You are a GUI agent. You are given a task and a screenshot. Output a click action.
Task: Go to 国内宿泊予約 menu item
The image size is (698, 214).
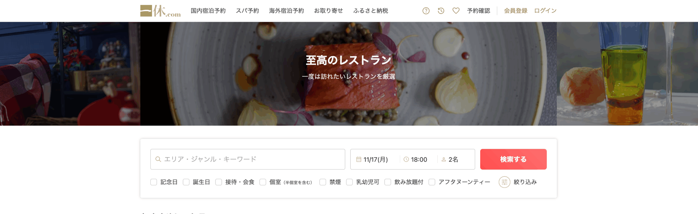click(208, 11)
